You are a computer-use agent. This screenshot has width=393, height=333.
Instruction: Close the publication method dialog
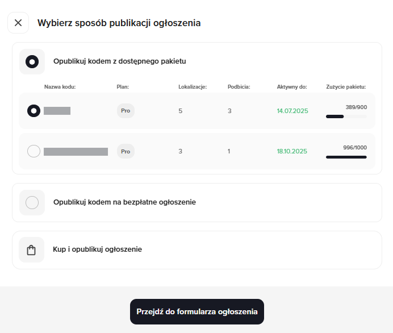pos(18,23)
